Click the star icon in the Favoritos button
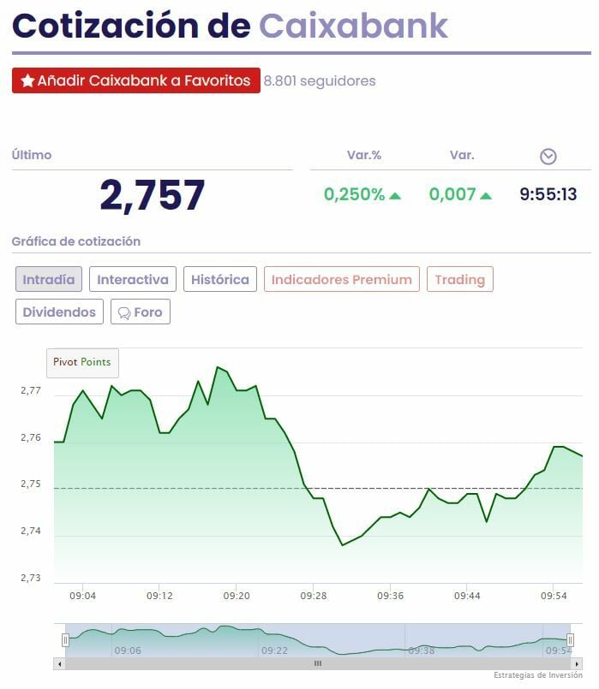The image size is (599, 689). pyautogui.click(x=27, y=80)
